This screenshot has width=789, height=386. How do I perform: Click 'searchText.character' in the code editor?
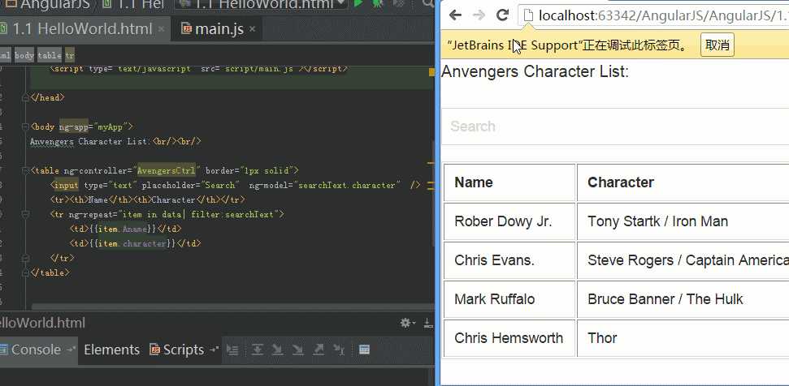347,185
